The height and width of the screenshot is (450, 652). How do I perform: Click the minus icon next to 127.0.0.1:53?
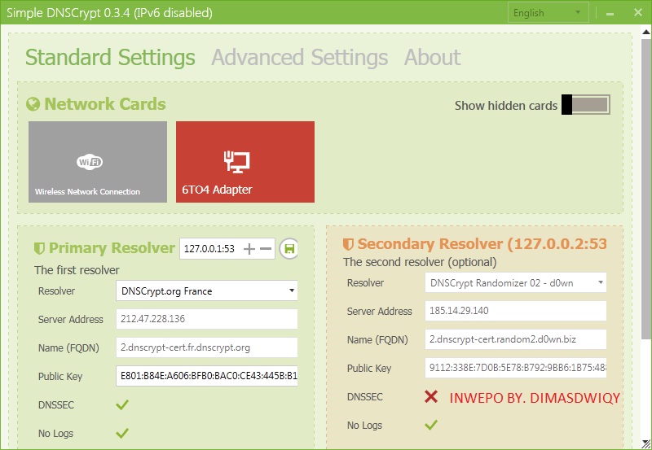coord(266,249)
